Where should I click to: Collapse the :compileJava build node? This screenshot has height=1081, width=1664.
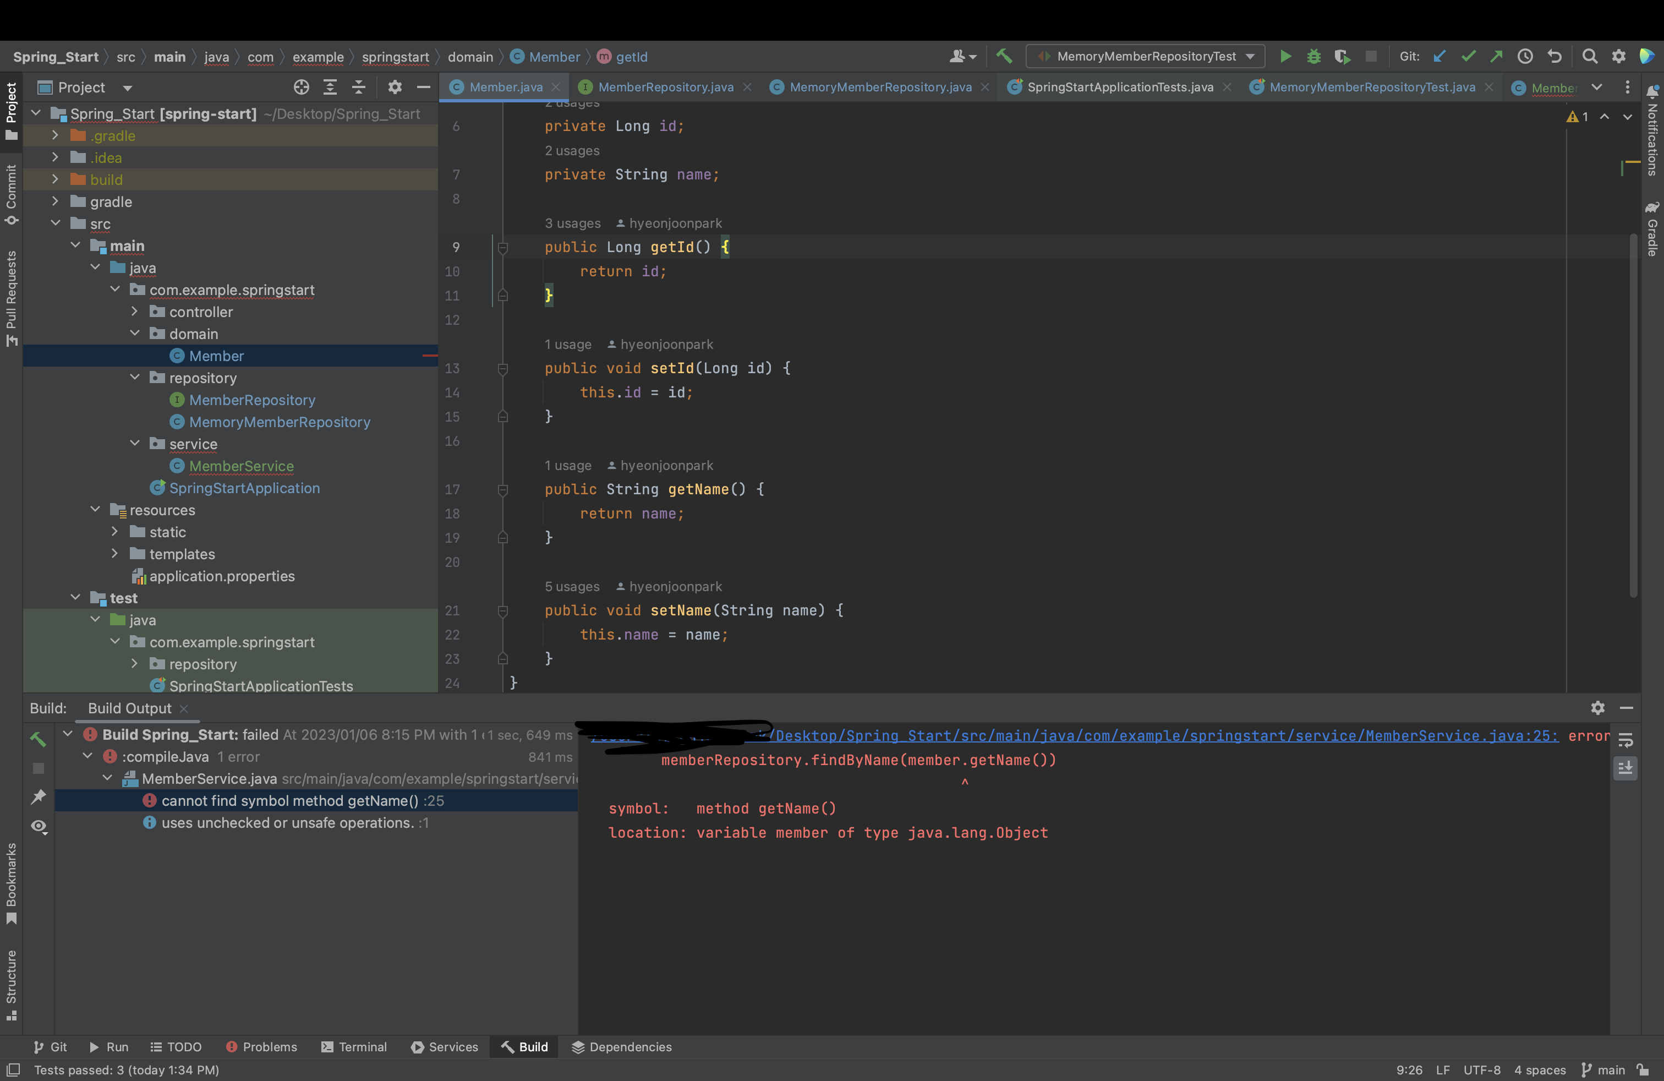[88, 757]
